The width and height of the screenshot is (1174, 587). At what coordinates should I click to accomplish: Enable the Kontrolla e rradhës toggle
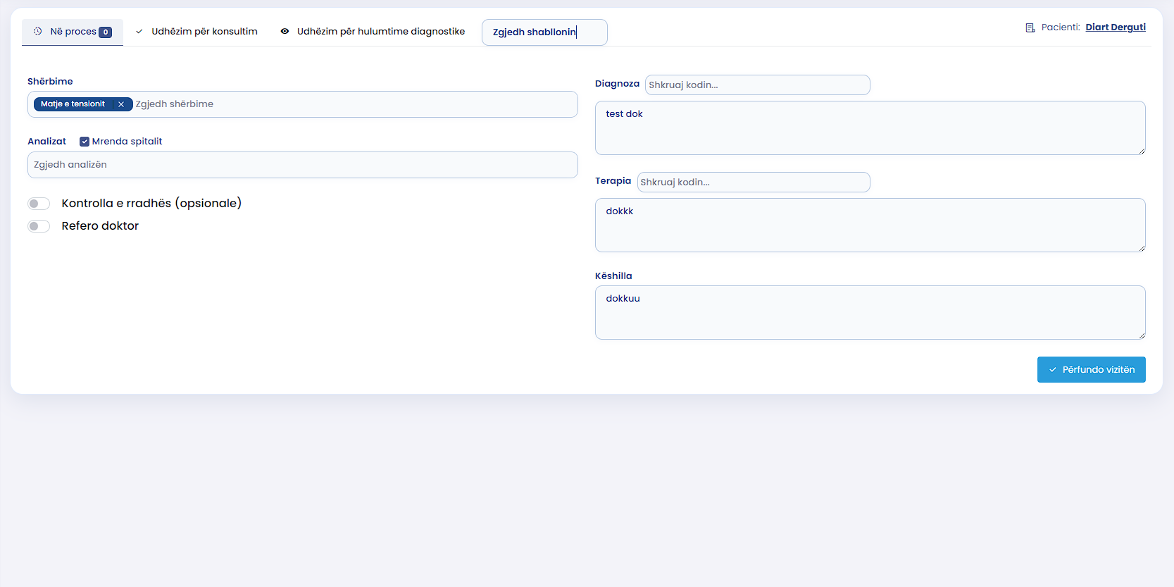pyautogui.click(x=39, y=204)
